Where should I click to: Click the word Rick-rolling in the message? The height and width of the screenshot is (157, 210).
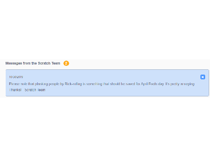coord(73,84)
